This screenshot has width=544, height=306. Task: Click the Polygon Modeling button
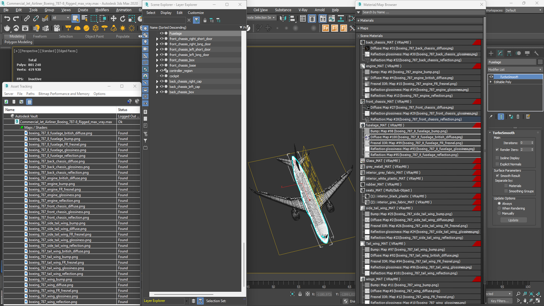coord(18,42)
